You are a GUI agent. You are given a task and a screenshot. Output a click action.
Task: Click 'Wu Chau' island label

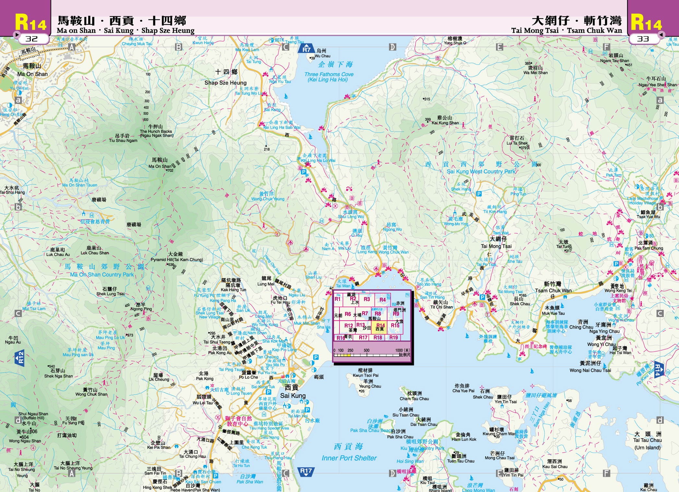[x=322, y=56]
